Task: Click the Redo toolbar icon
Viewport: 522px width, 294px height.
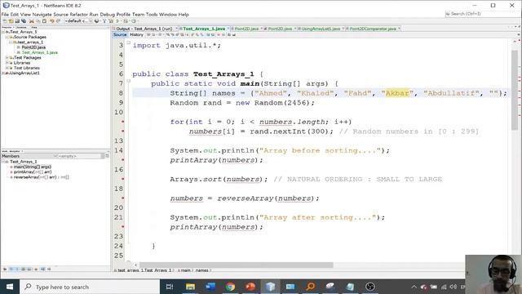Action: 59,21
